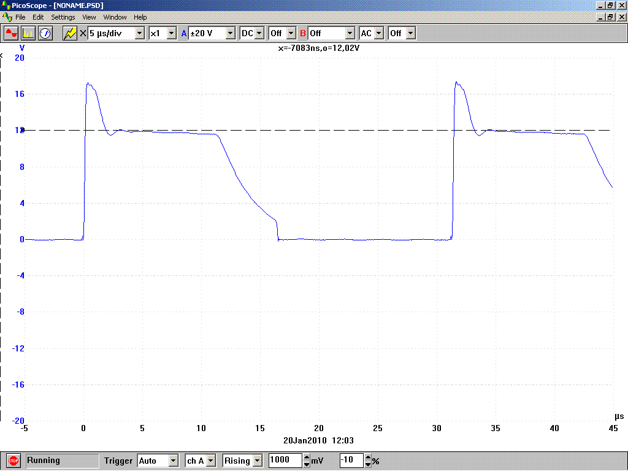
Task: Expand the x1 zoom multiplier dropdown
Action: point(172,33)
